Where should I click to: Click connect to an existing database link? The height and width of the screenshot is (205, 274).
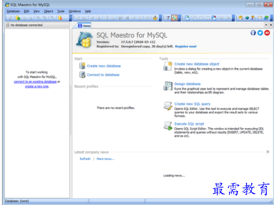[x=35, y=81]
